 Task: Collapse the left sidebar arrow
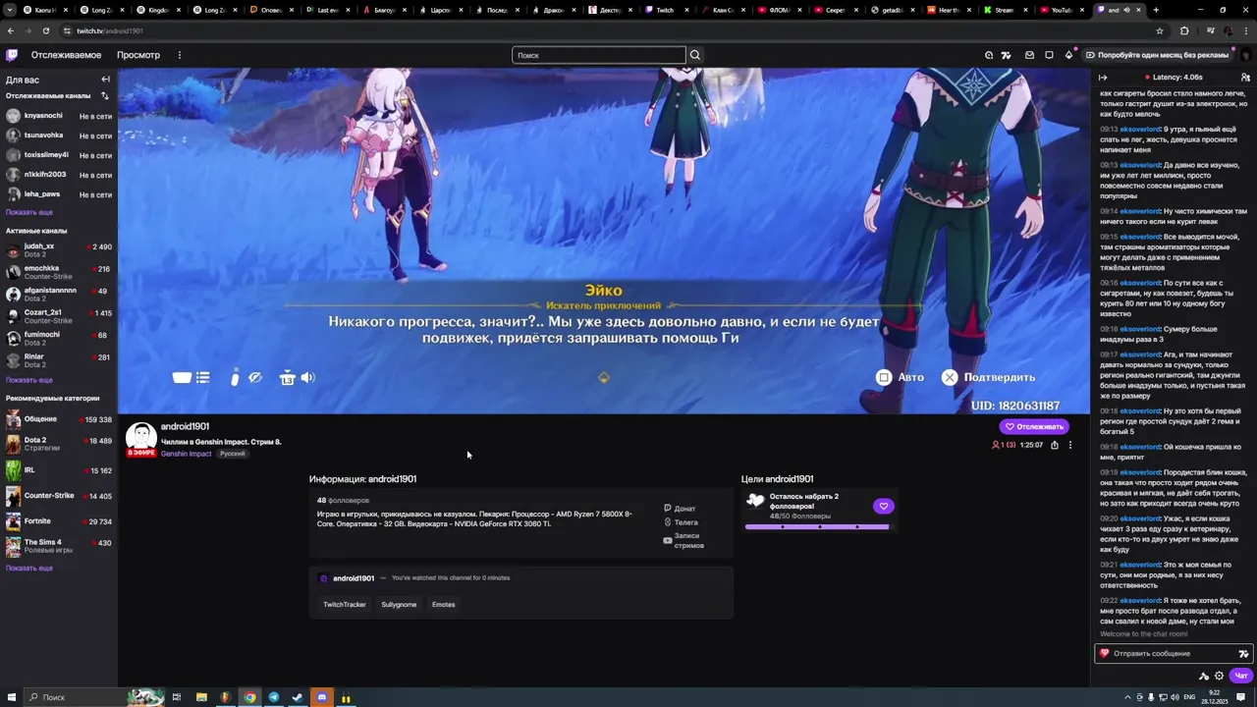click(x=105, y=80)
